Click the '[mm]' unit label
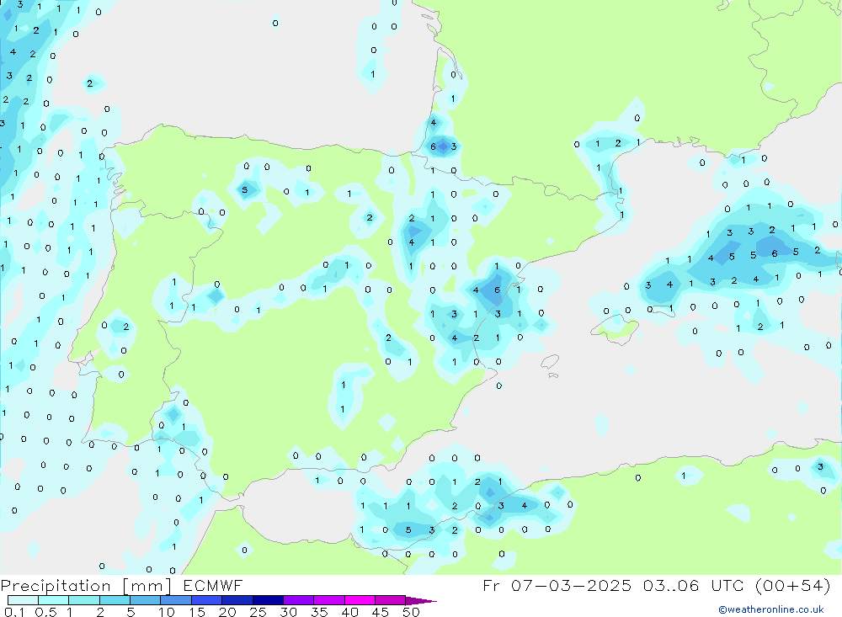Image resolution: width=842 pixels, height=617 pixels. pyautogui.click(x=147, y=586)
